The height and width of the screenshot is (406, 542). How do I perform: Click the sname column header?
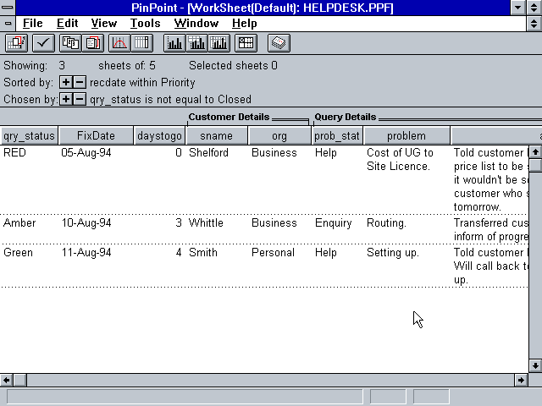(217, 135)
